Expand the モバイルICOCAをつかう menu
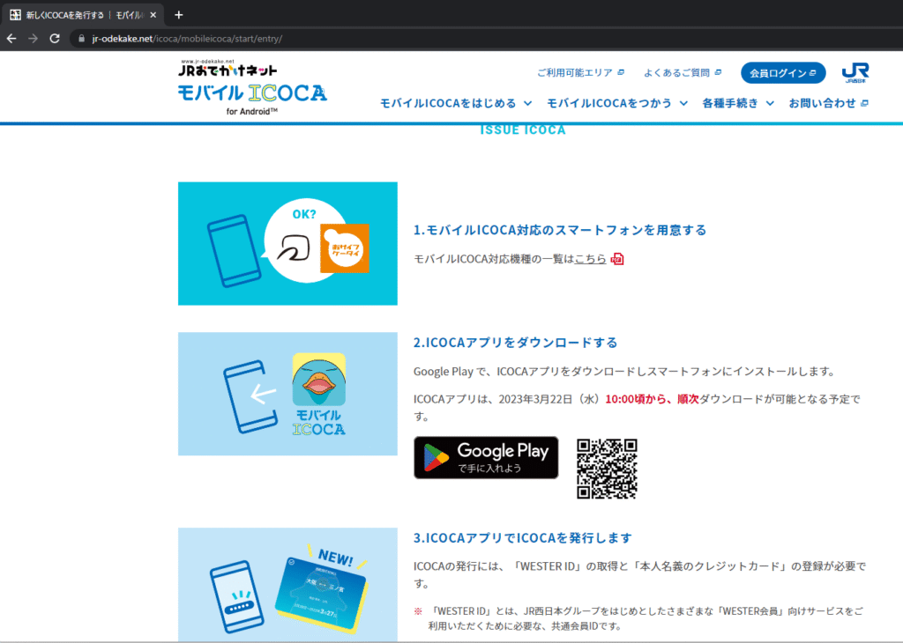903x643 pixels. click(x=616, y=104)
